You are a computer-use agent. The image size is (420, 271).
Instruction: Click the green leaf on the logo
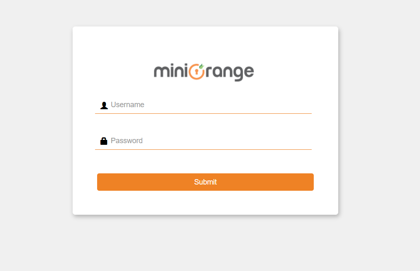tap(201, 66)
